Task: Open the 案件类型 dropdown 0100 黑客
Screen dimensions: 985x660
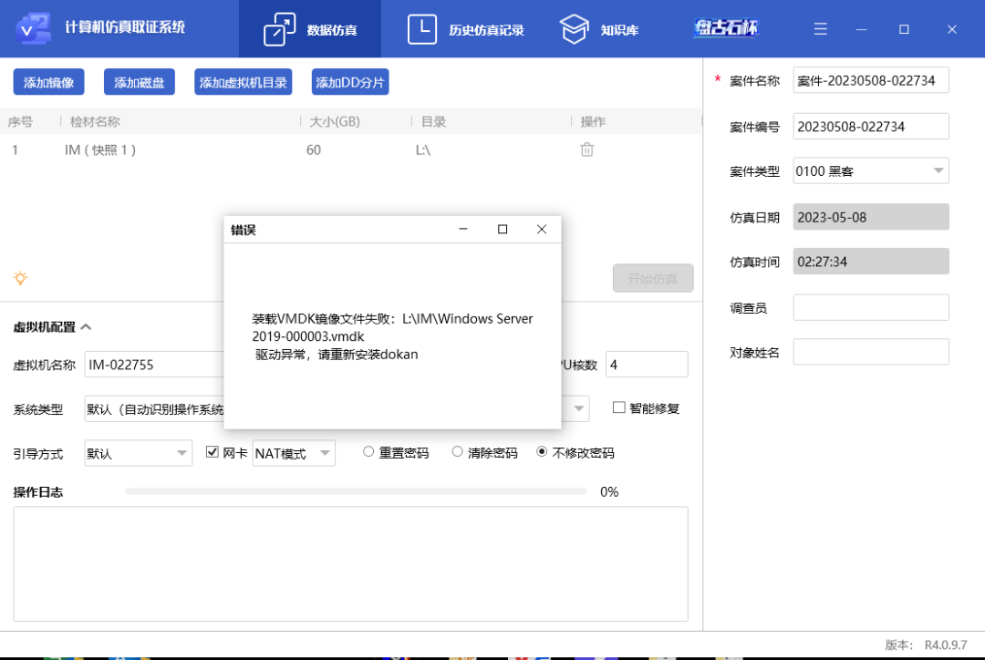Action: pos(871,170)
